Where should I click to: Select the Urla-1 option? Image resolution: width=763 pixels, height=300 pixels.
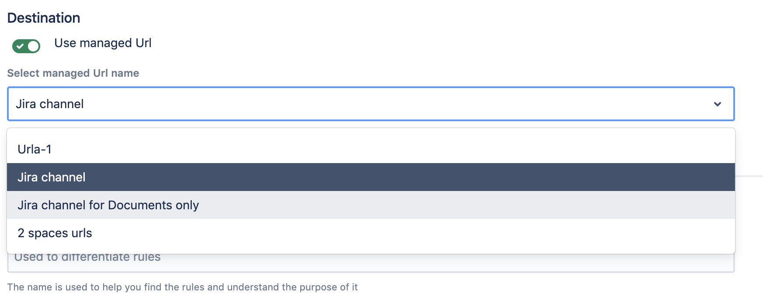35,150
